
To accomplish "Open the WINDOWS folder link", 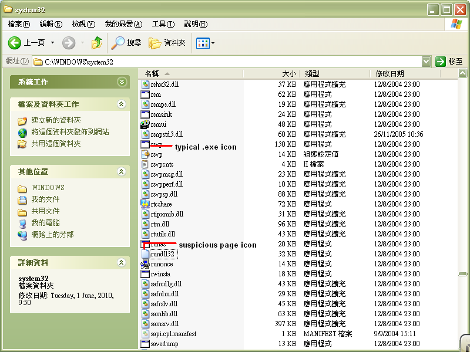I will (48, 188).
